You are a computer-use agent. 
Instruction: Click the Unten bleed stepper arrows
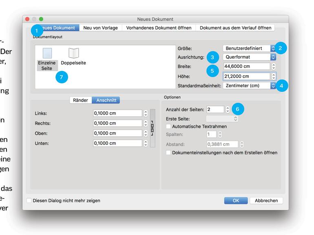146,143
